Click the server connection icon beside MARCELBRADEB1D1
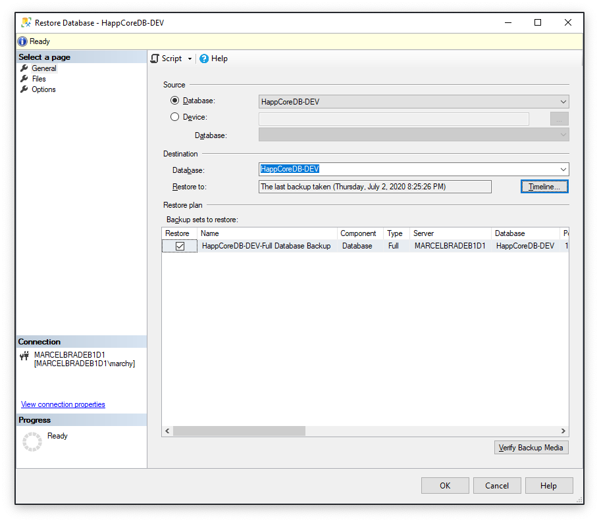This screenshot has width=599, height=522. tap(24, 355)
